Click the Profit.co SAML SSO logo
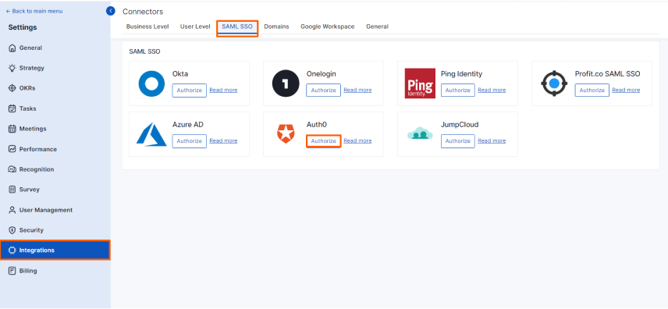This screenshot has width=668, height=309. coord(554,83)
